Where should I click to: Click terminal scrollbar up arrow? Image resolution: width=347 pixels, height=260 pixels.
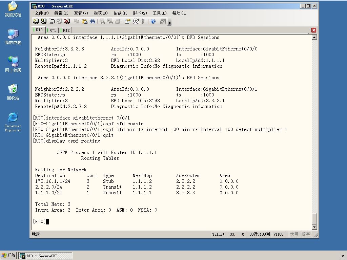coord(314,37)
